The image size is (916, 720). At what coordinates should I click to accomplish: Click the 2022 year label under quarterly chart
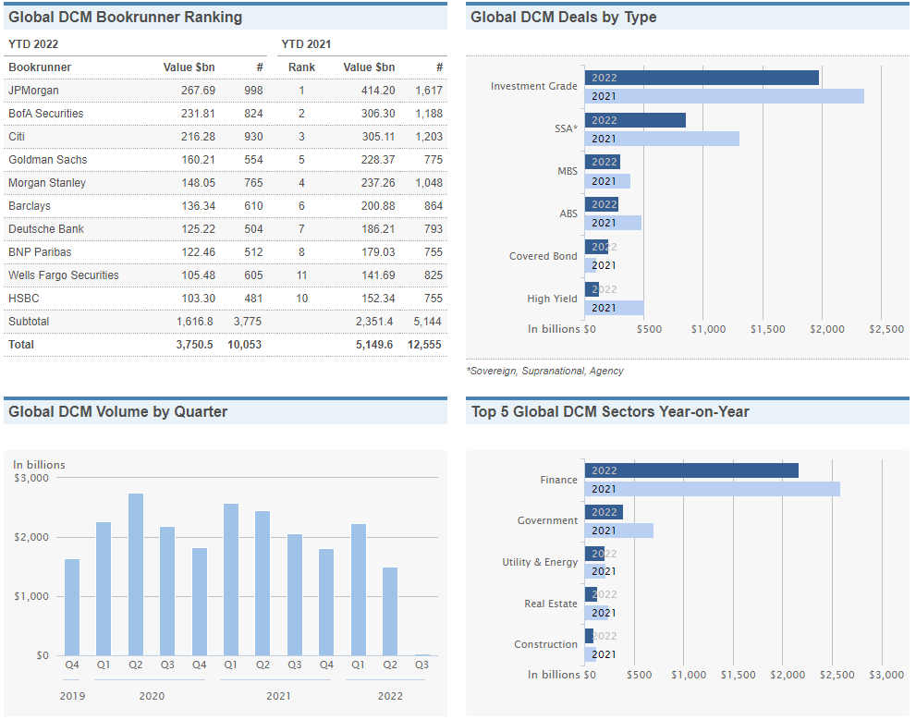[x=390, y=696]
